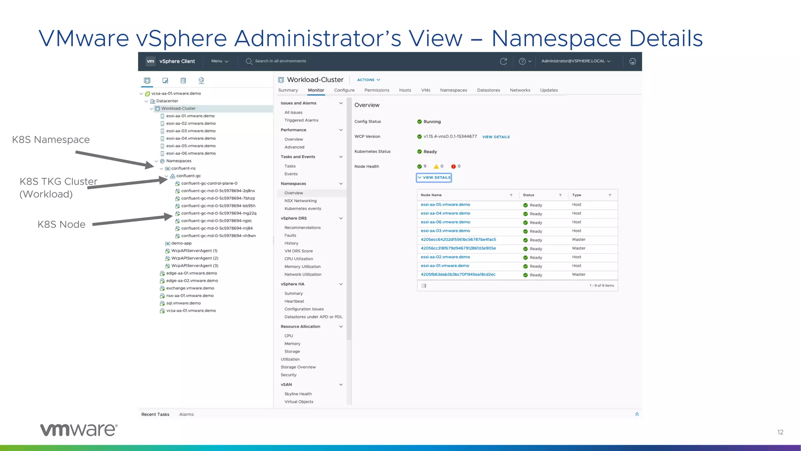Collapse the Node Health View Details toggle
Viewport: 801px width, 451px height.
434,178
